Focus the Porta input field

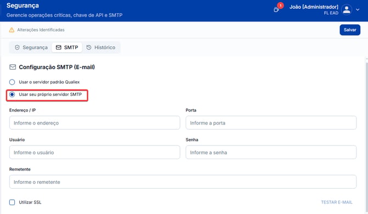271,122
